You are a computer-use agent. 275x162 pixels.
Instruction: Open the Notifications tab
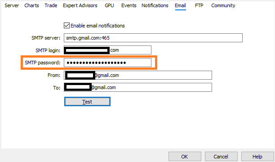tap(155, 5)
